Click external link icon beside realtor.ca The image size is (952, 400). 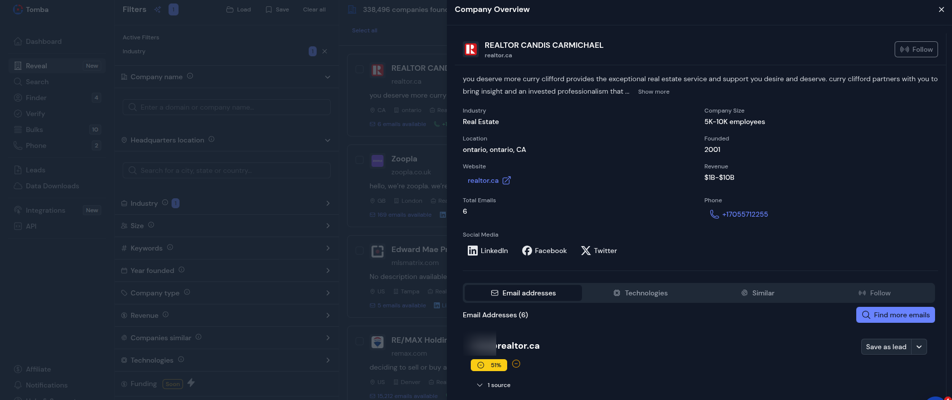click(506, 180)
